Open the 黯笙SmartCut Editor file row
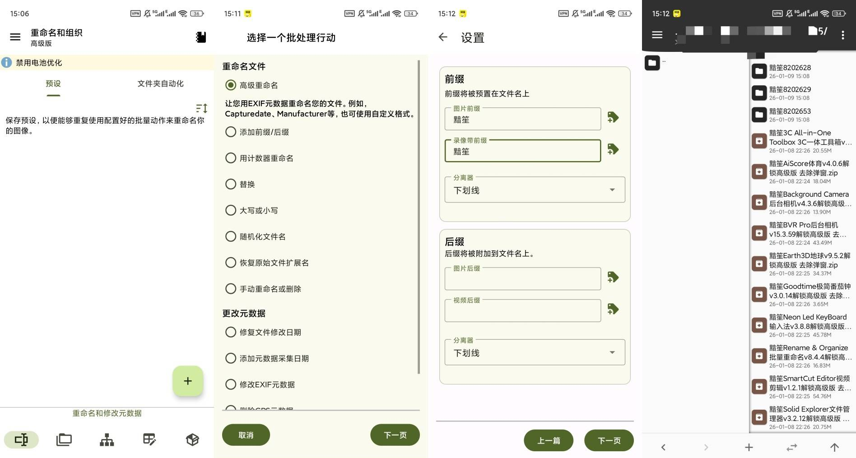This screenshot has height=458, width=856. (802, 387)
